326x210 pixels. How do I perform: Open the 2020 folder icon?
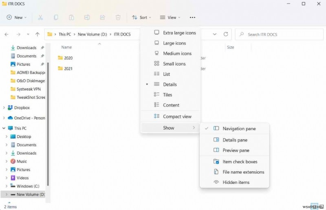coord(60,58)
